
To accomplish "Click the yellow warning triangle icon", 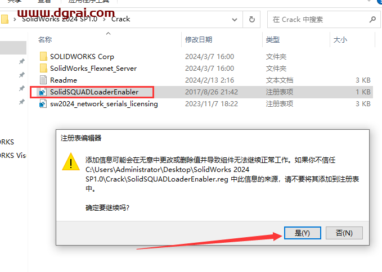I will click(x=71, y=162).
